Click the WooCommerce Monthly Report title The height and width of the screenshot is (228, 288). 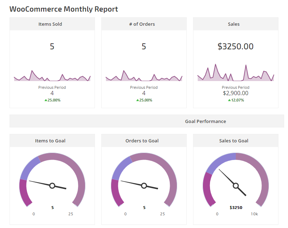pyautogui.click(x=64, y=9)
